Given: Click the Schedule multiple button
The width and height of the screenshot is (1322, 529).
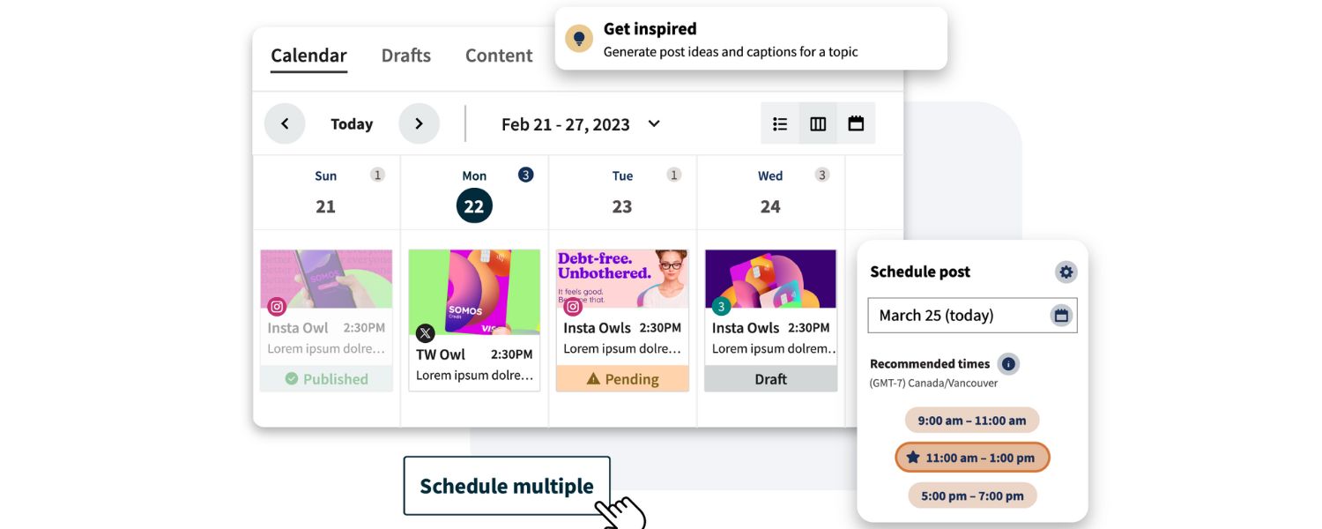Looking at the screenshot, I should (x=507, y=485).
